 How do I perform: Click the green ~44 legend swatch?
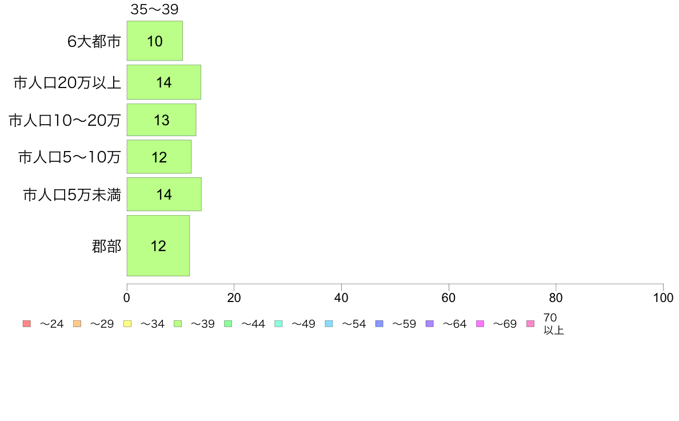228,323
